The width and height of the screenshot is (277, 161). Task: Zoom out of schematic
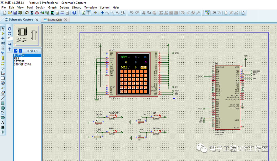(x=112, y=13)
